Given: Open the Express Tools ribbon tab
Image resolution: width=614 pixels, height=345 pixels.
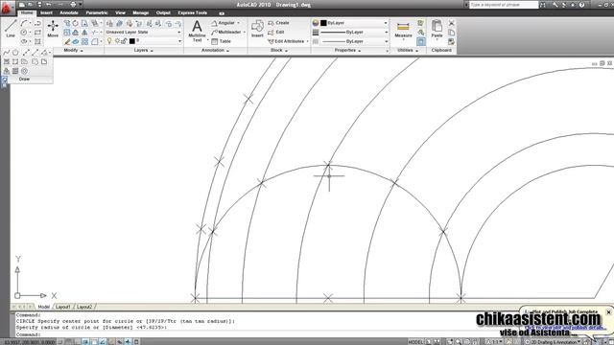Looking at the screenshot, I should coord(193,12).
